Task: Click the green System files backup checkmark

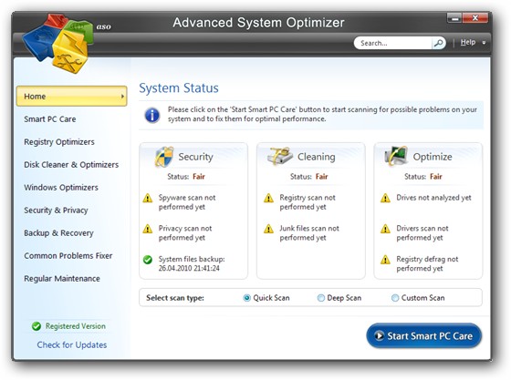Action: pyautogui.click(x=148, y=260)
